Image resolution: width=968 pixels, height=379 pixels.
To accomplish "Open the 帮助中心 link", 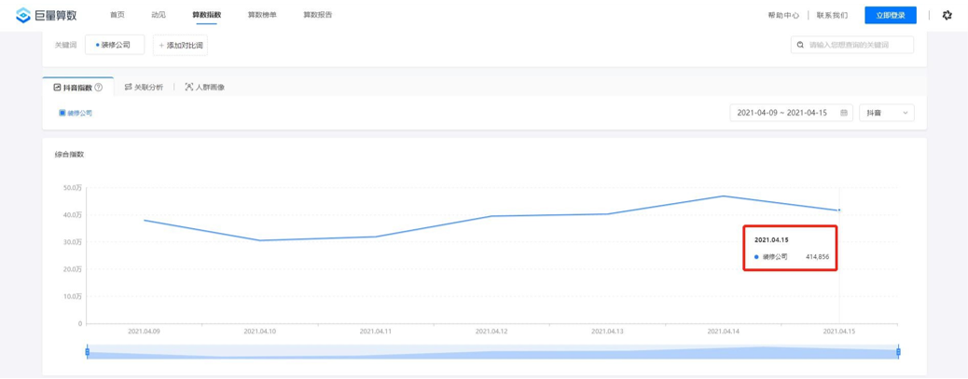I will 782,15.
